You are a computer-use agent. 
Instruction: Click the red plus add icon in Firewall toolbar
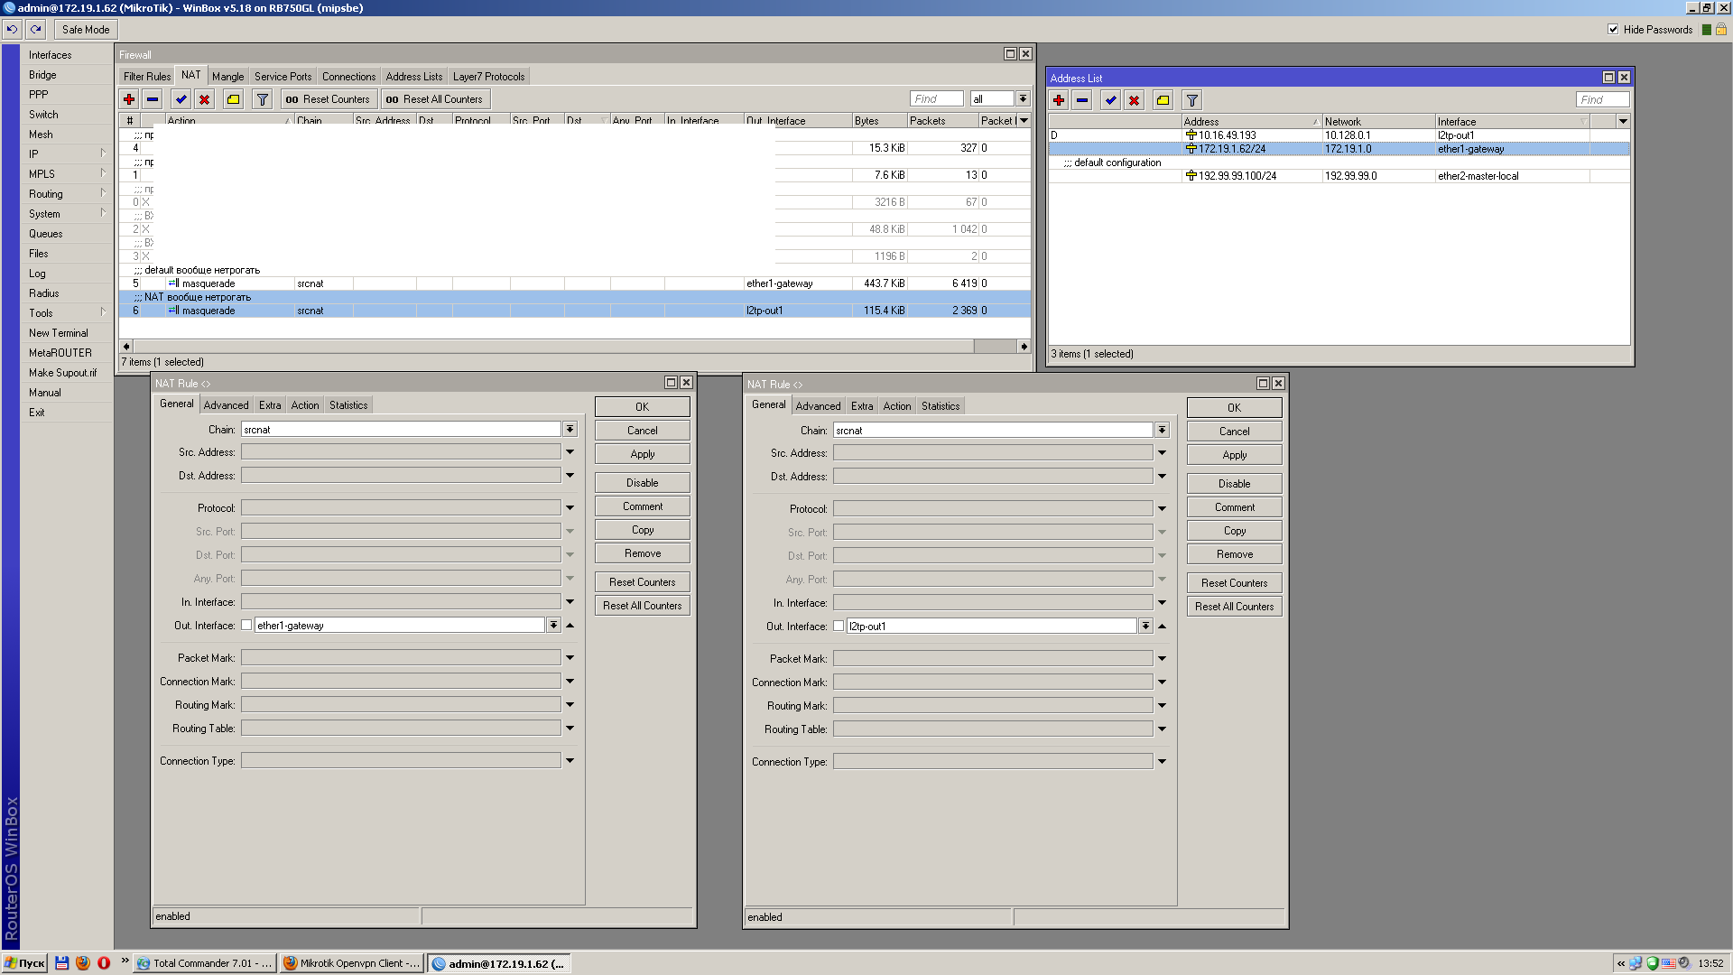coord(129,99)
